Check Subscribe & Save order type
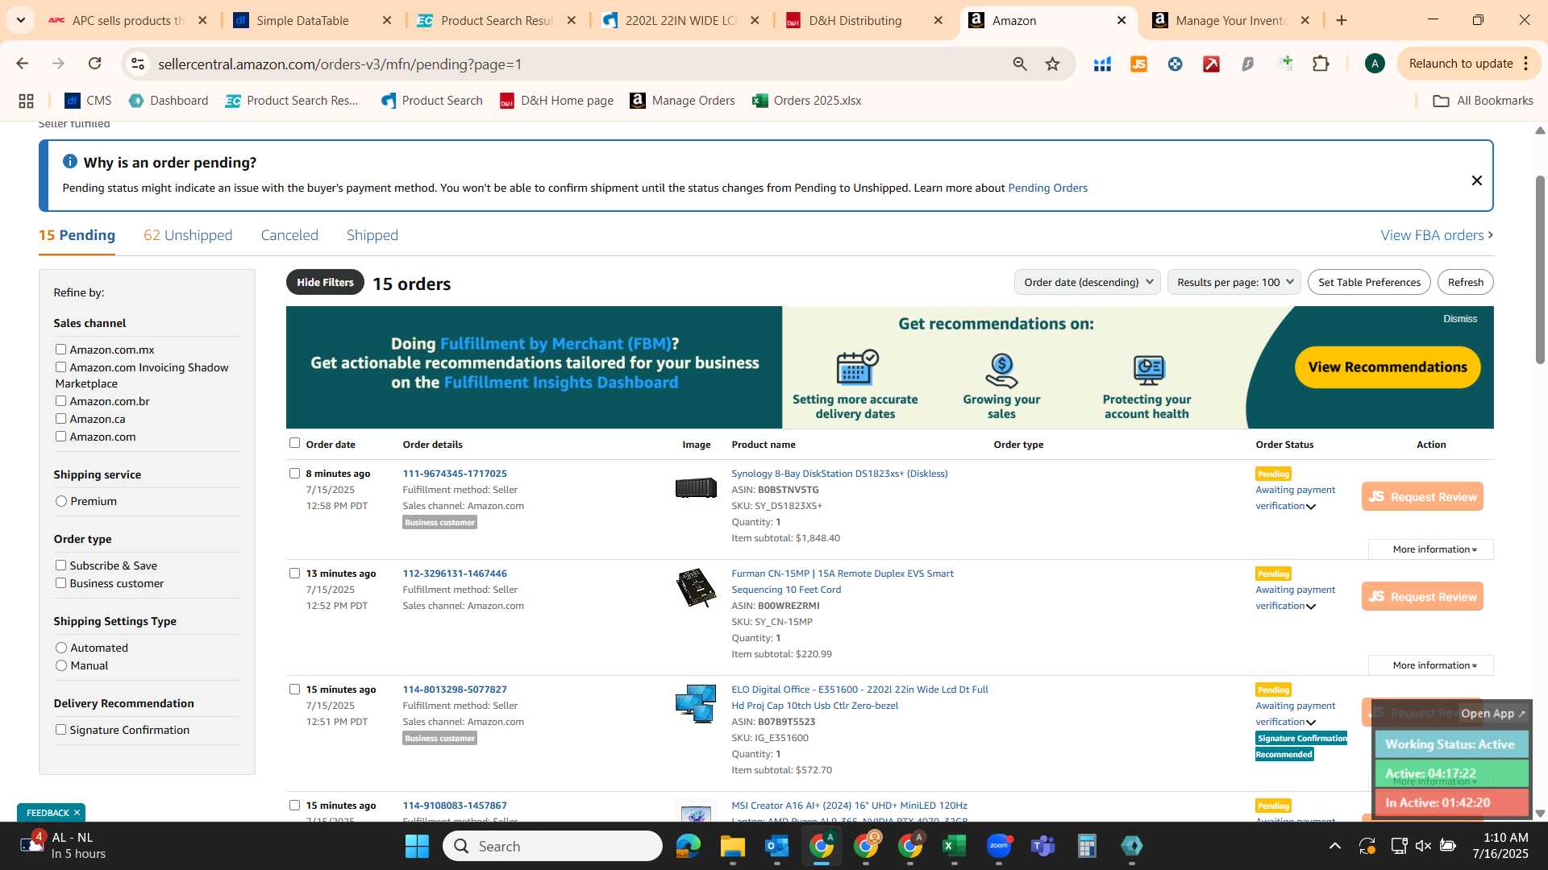1548x870 pixels. tap(60, 565)
